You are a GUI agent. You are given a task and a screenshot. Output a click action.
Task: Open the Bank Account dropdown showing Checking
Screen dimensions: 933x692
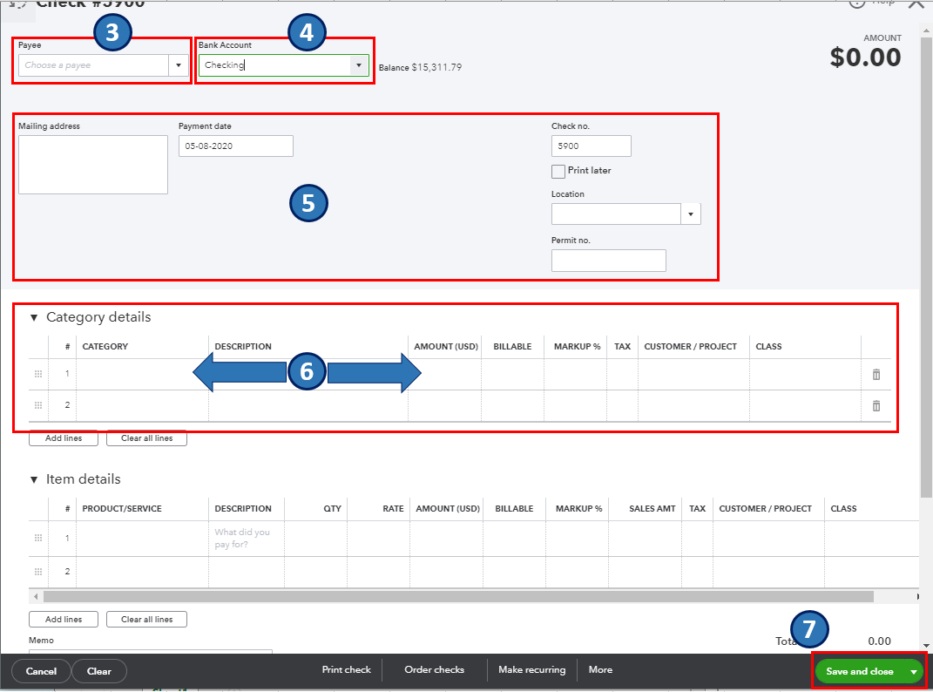pos(358,64)
